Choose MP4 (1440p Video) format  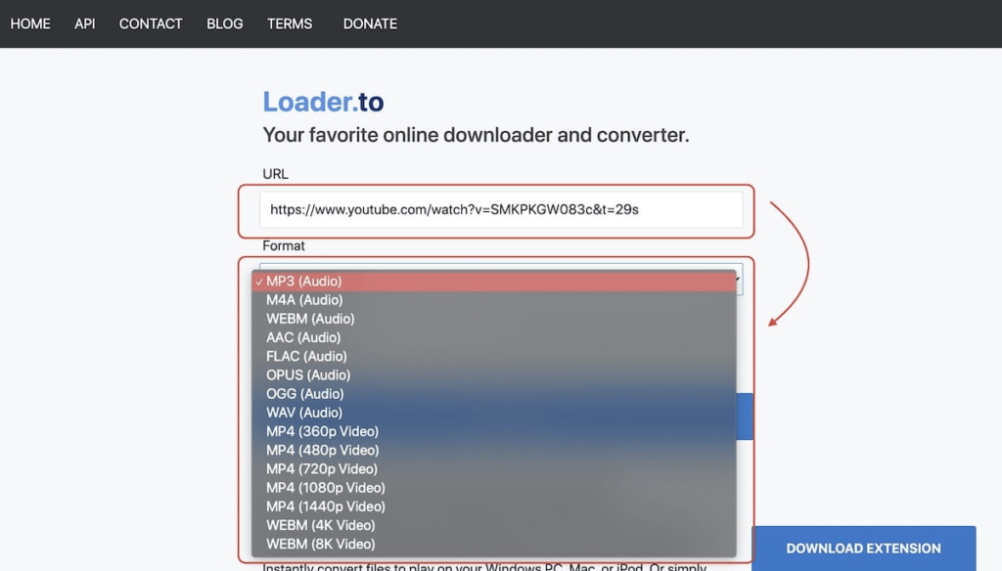click(x=494, y=506)
